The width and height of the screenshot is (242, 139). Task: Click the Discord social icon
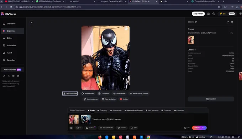pyautogui.click(x=18, y=76)
